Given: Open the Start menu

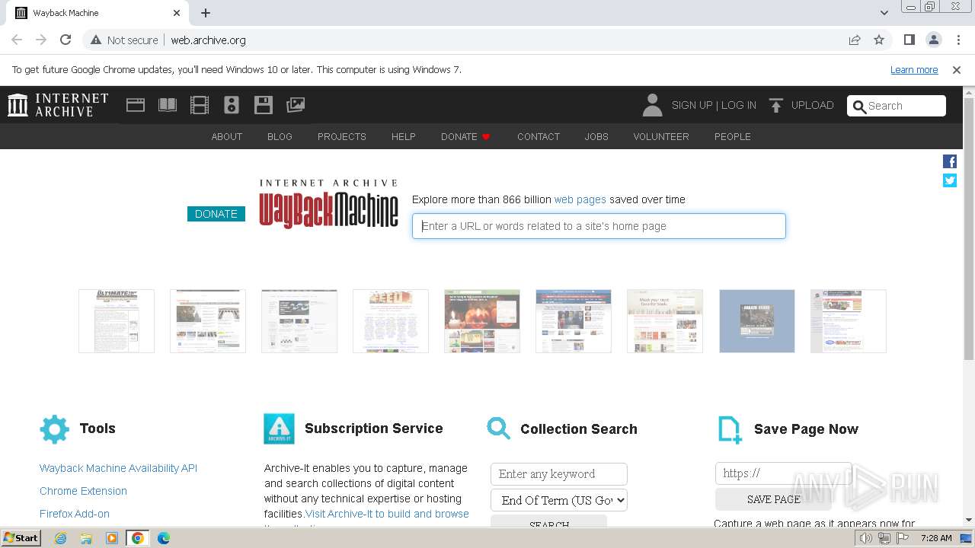Looking at the screenshot, I should [21, 537].
